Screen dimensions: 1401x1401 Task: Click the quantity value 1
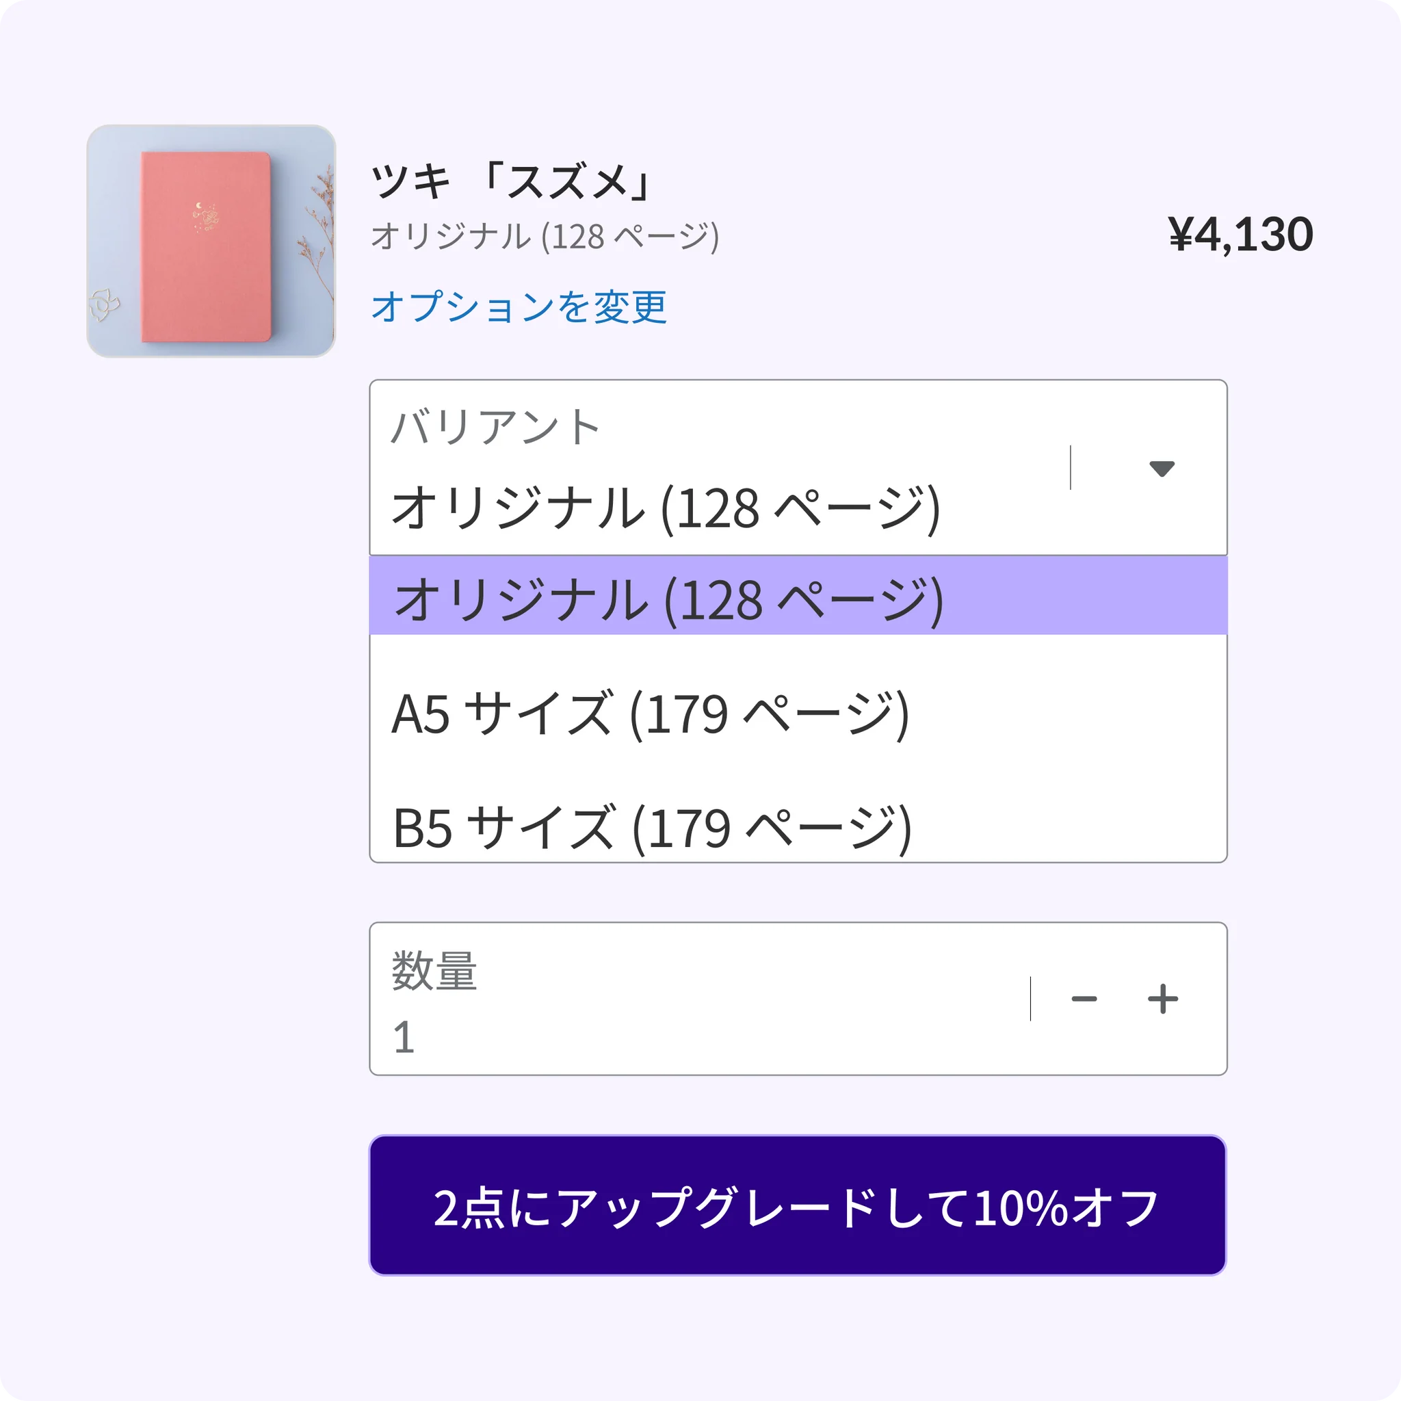pyautogui.click(x=404, y=1037)
